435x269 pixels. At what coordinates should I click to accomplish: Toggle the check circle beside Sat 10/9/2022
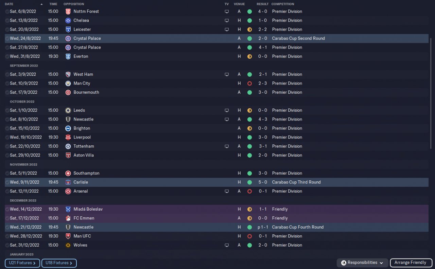[7, 83]
